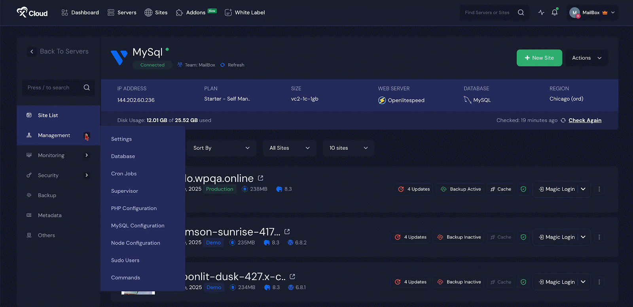Viewport: 633px width, 307px height.
Task: Select MySQL Configuration from Management menu
Action: (138, 226)
